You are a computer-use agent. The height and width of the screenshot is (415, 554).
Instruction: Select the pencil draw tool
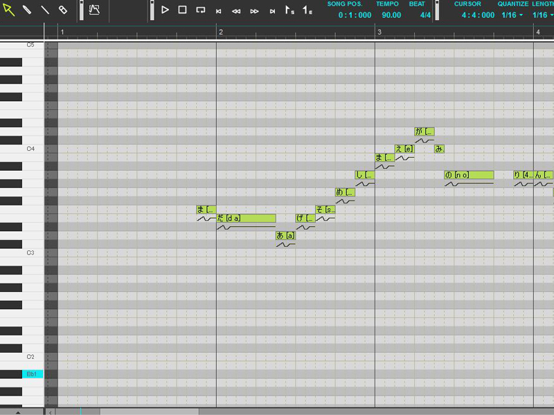point(27,10)
